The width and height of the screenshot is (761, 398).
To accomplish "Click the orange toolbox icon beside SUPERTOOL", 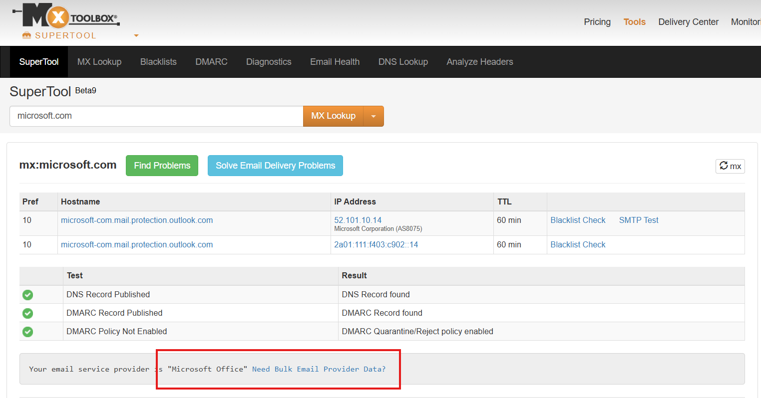I will (27, 35).
